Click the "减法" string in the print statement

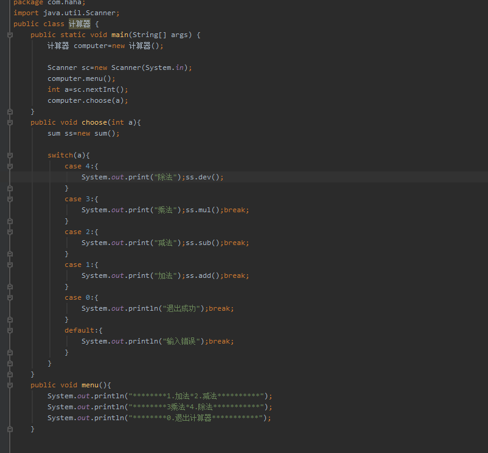point(166,243)
